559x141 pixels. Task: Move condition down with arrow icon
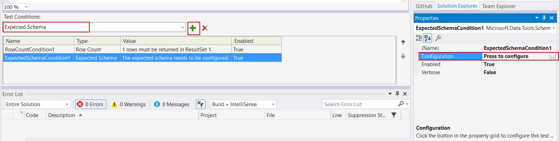(x=403, y=56)
